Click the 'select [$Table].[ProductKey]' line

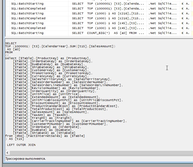[48, 58]
